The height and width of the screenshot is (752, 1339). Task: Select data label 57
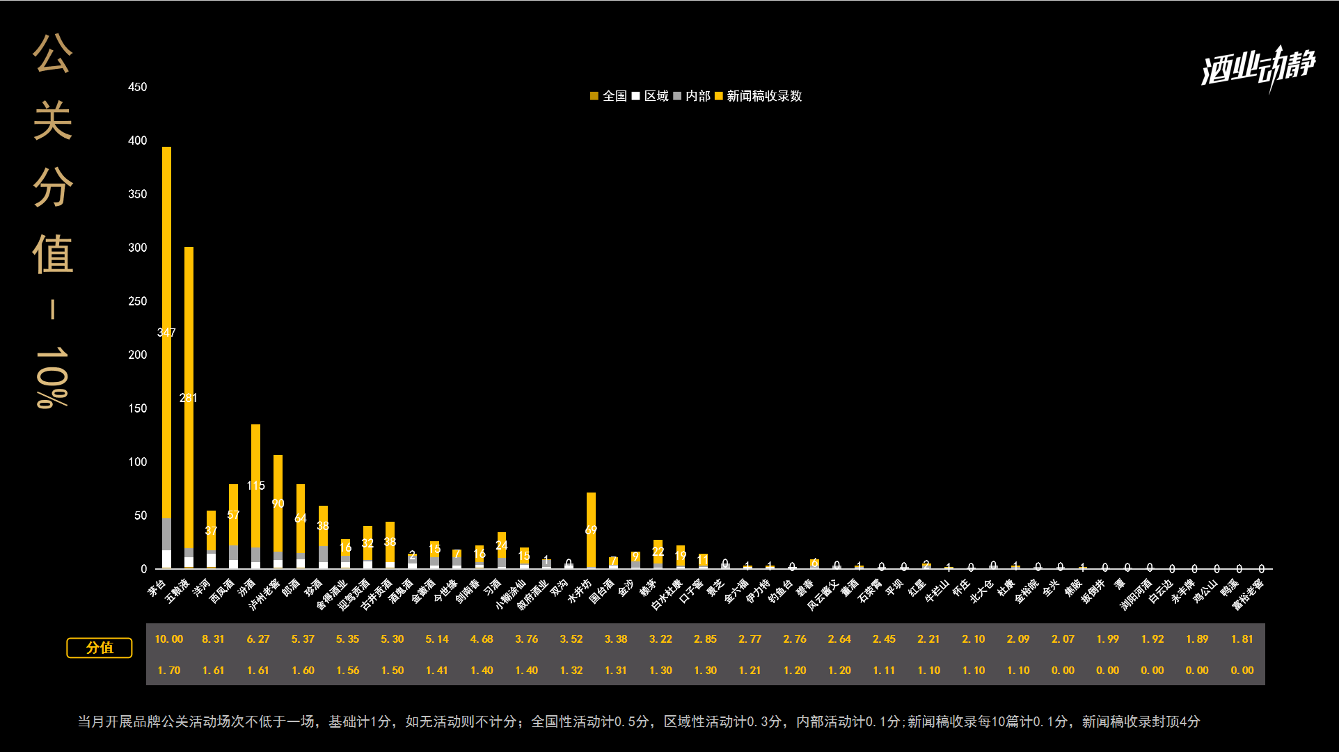pyautogui.click(x=233, y=515)
